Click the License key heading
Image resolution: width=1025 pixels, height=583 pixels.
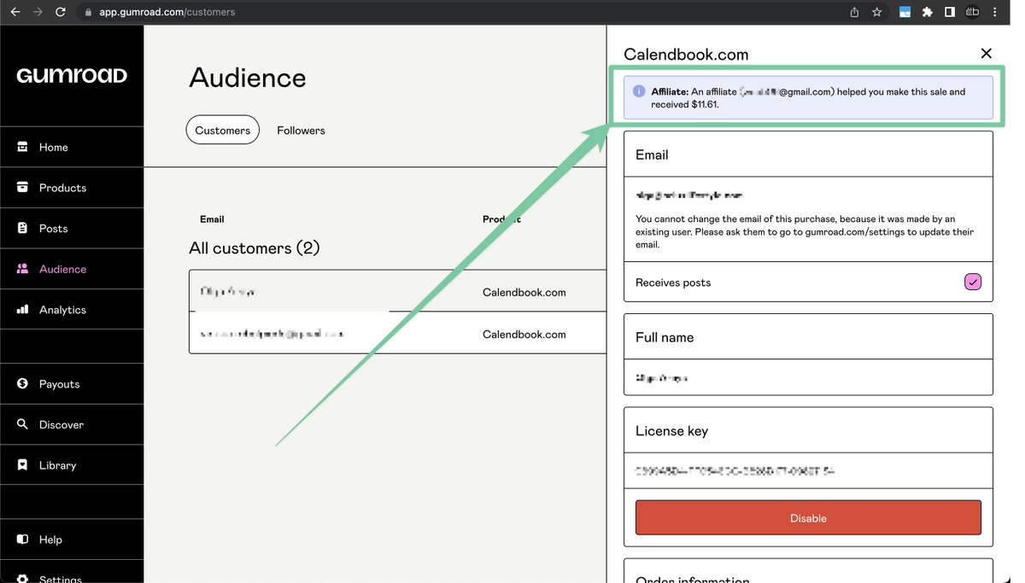click(671, 431)
